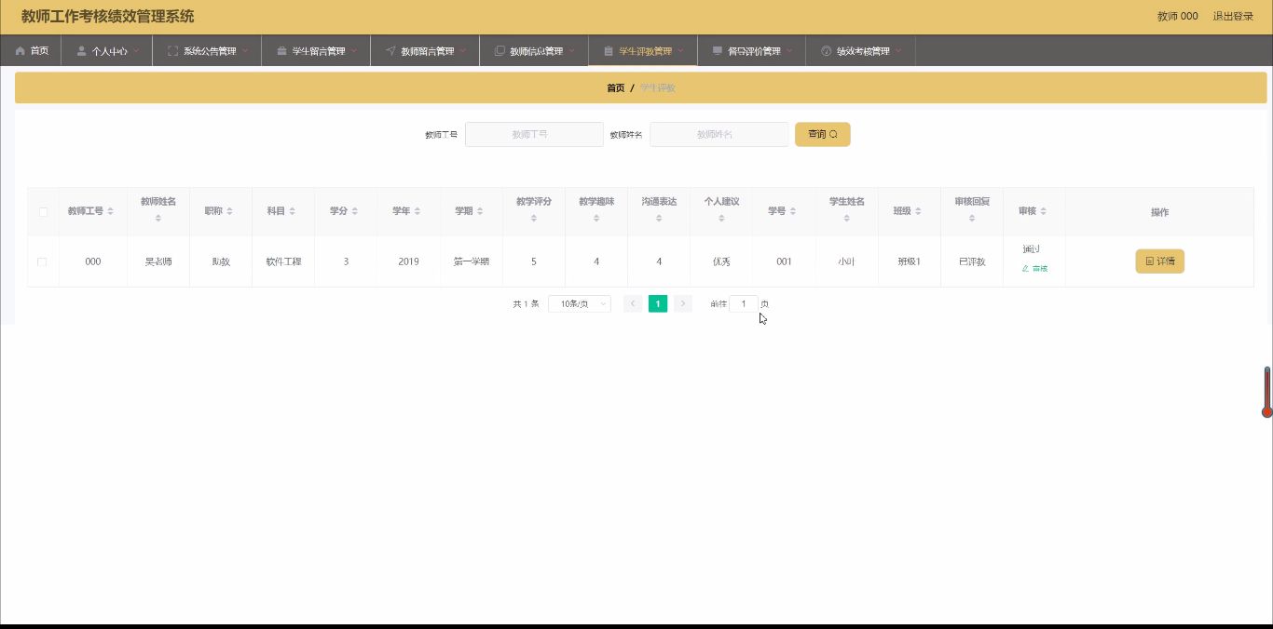
Task: Click the 优秀 cell under 个人建议
Action: click(721, 261)
